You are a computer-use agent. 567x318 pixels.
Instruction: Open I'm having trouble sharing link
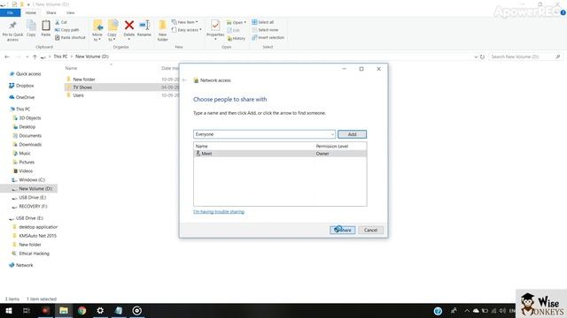click(219, 212)
